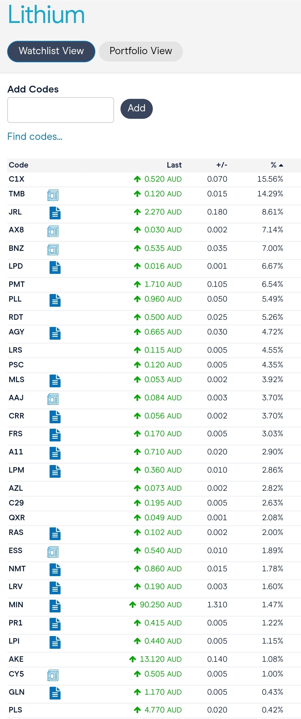Sort the table by Last price column
Screen dimensions: 301x719
(174, 165)
